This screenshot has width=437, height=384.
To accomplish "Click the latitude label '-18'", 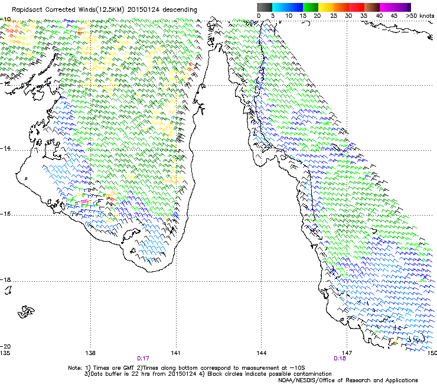I will pyautogui.click(x=5, y=279).
